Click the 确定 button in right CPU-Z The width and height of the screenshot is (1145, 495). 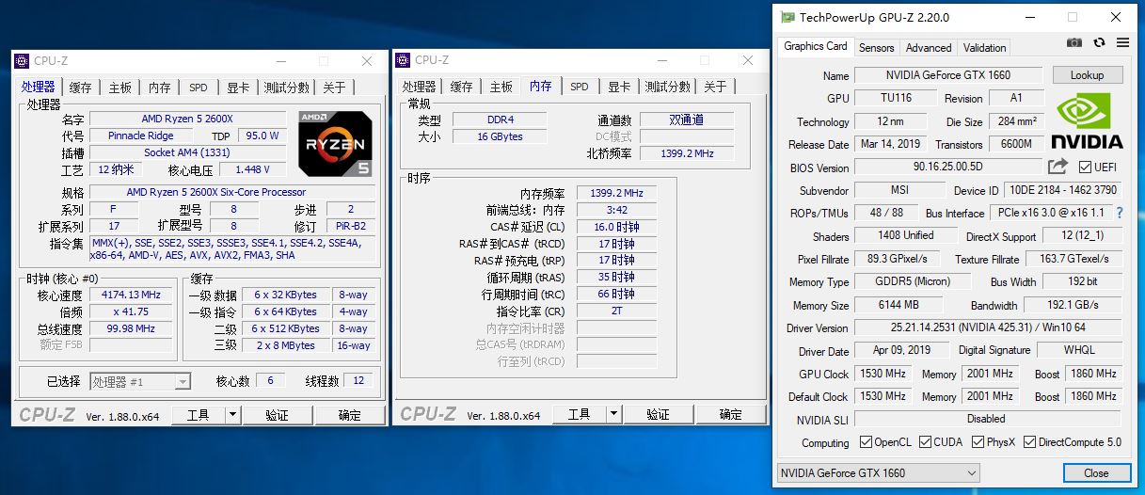click(730, 414)
